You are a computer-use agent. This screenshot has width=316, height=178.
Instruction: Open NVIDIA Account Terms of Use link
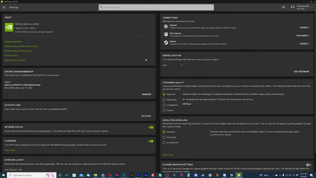click(19, 51)
